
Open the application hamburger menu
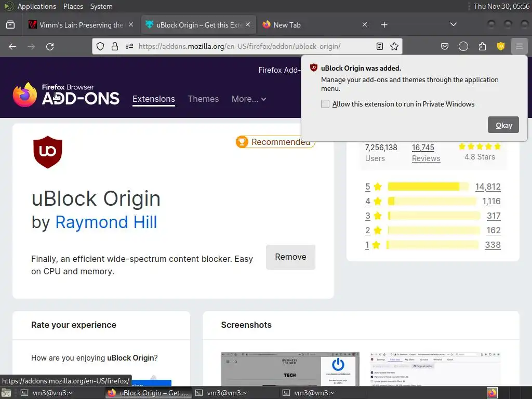519,46
